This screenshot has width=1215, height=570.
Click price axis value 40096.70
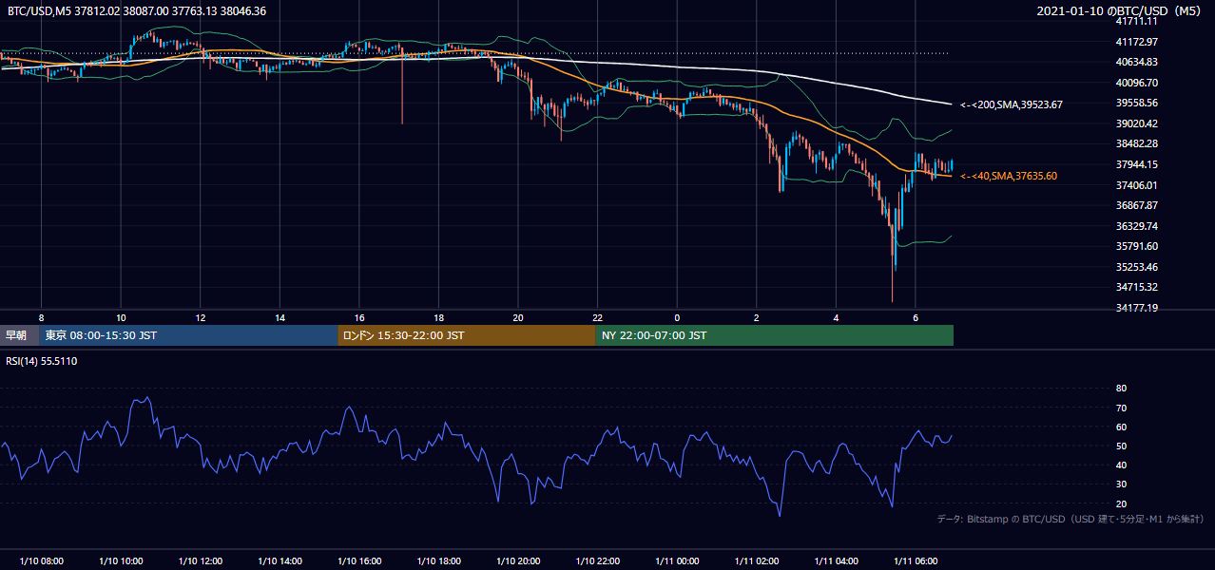(x=1136, y=83)
